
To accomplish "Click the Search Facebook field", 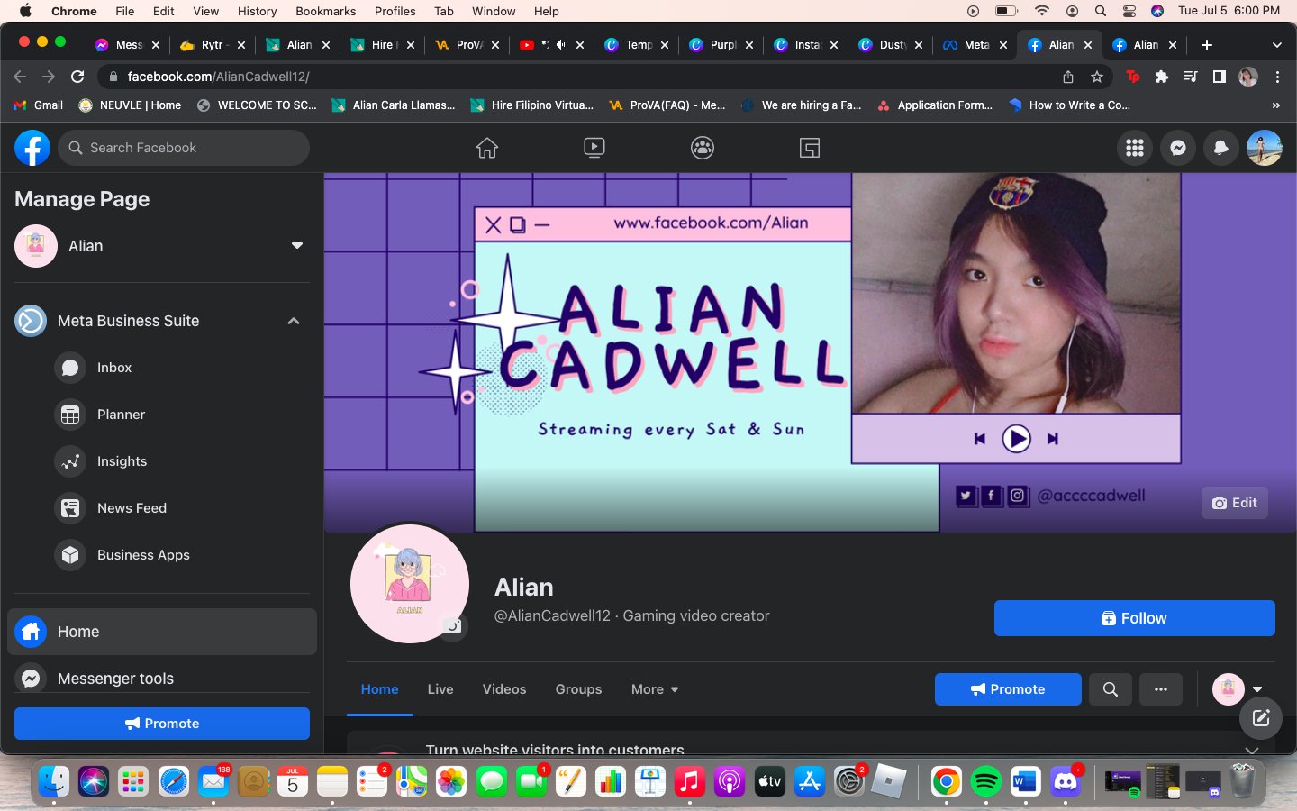I will tap(184, 148).
